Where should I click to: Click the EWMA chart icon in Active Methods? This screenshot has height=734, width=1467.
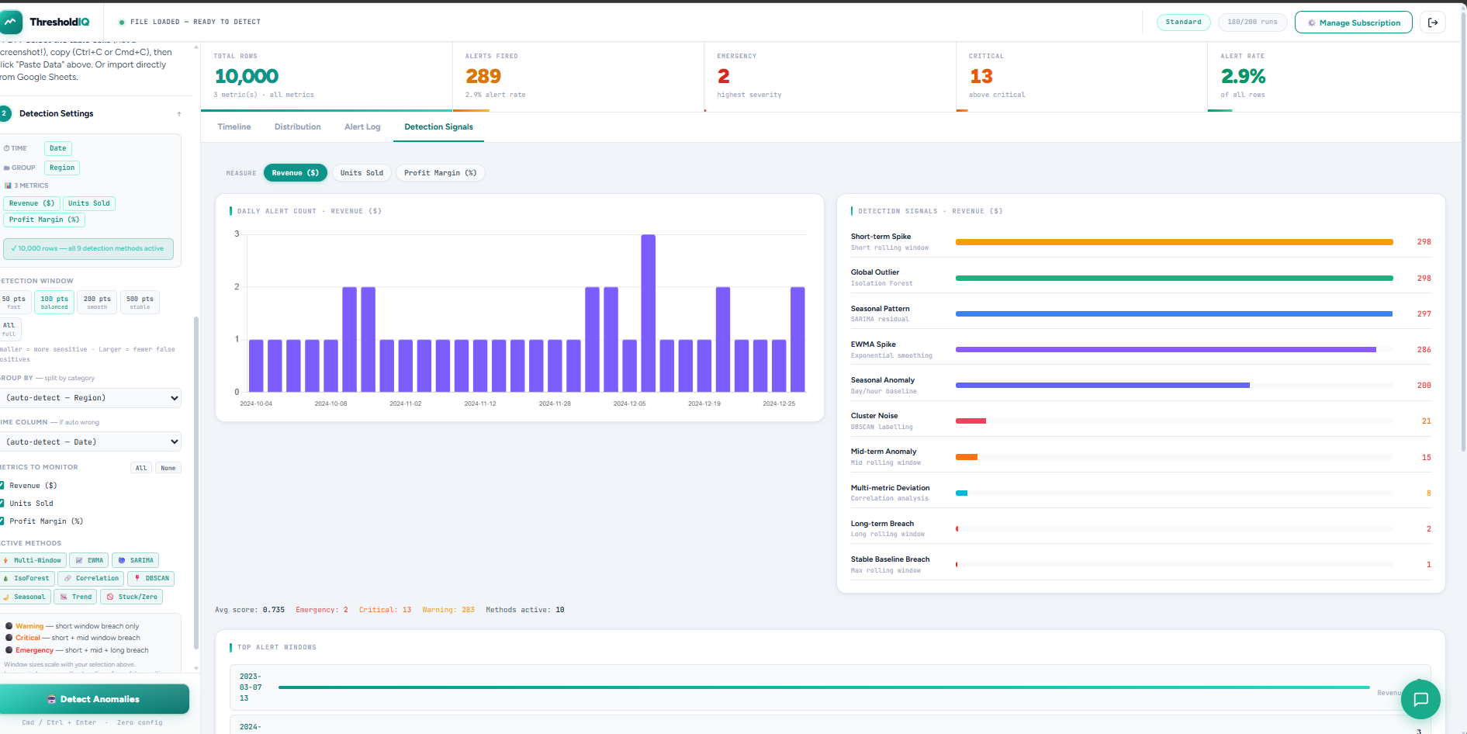(x=79, y=560)
